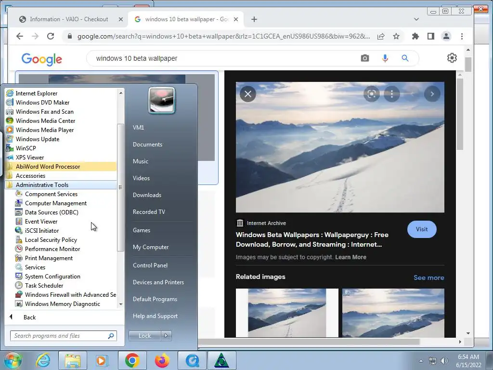Viewport: 493px width, 370px height.
Task: Click Firefox in the taskbar
Action: 162,360
